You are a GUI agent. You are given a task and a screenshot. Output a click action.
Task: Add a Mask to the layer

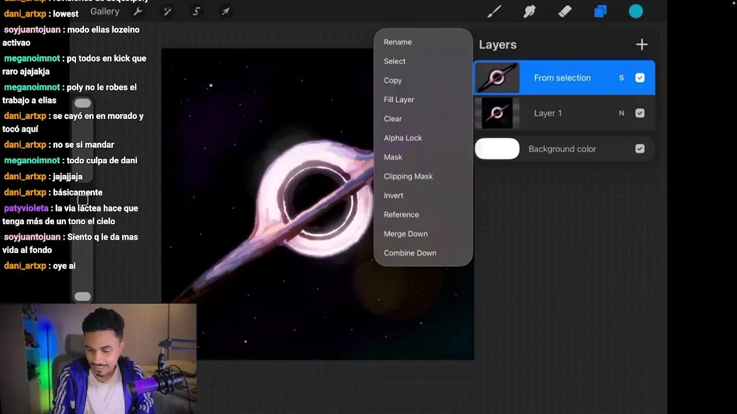(393, 157)
